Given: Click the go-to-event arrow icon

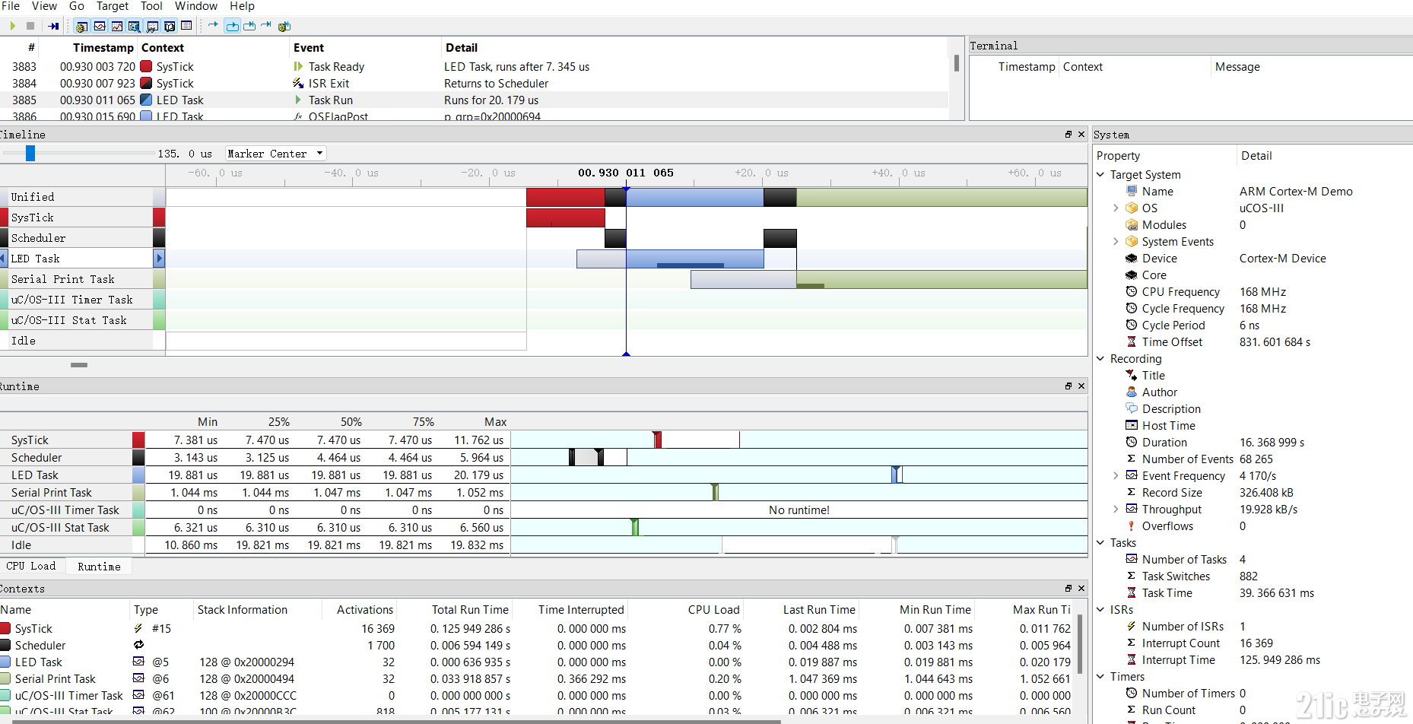Looking at the screenshot, I should click(213, 26).
